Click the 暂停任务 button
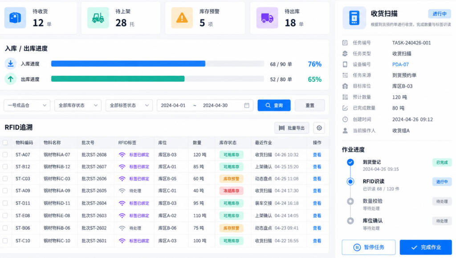The height and width of the screenshot is (258, 456). 368,247
